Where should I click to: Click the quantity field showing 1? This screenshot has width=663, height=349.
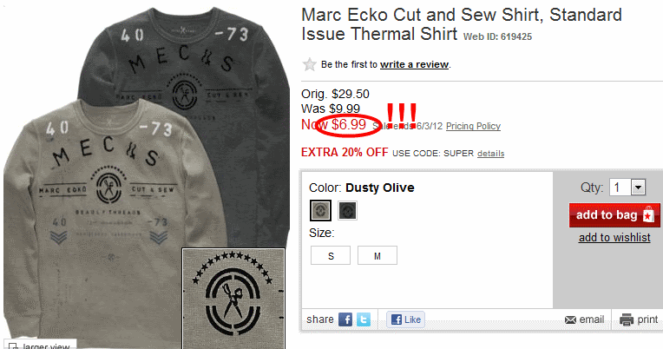tap(620, 187)
